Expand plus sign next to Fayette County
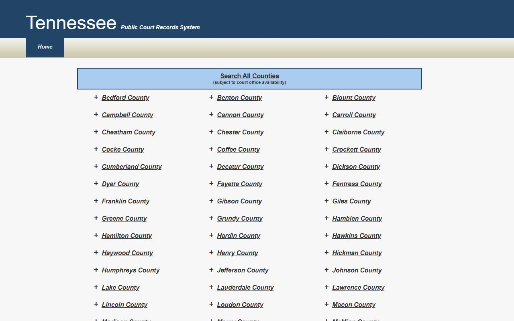The width and height of the screenshot is (514, 321). pos(211,184)
